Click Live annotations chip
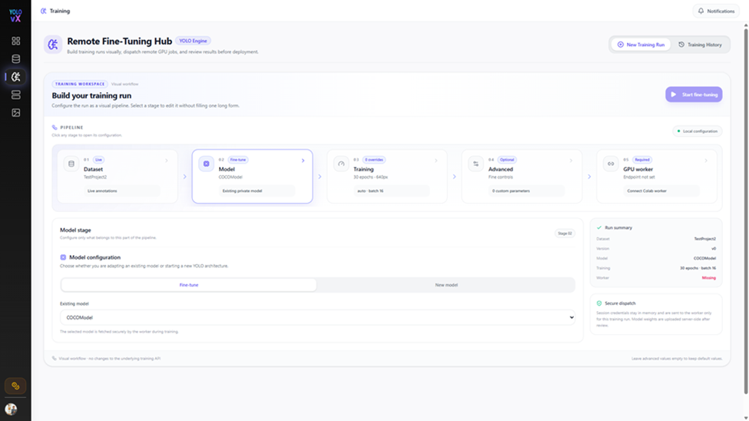This screenshot has width=749, height=421. pos(122,191)
